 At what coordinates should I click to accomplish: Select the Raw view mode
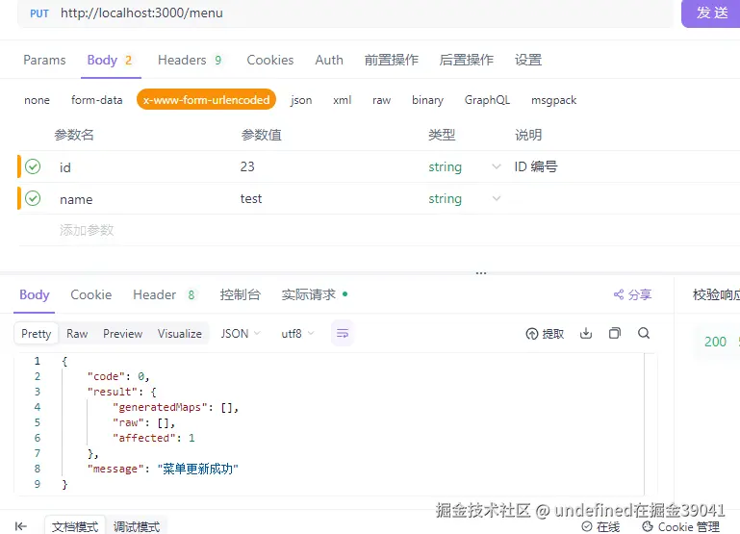click(x=77, y=334)
